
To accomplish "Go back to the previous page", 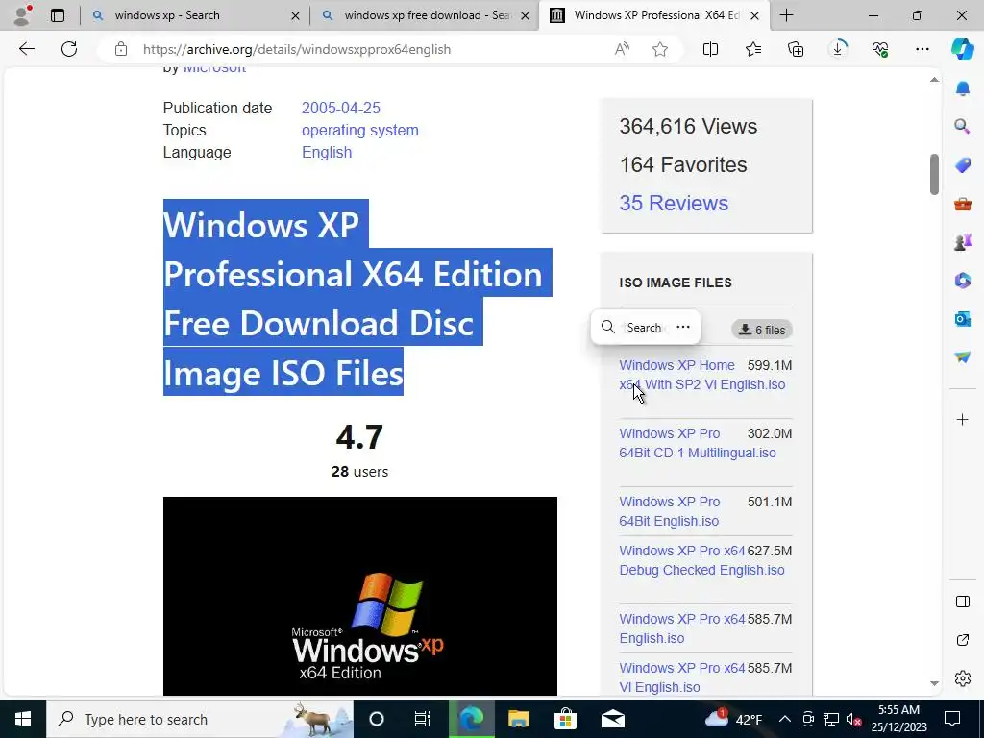I will coord(26,49).
